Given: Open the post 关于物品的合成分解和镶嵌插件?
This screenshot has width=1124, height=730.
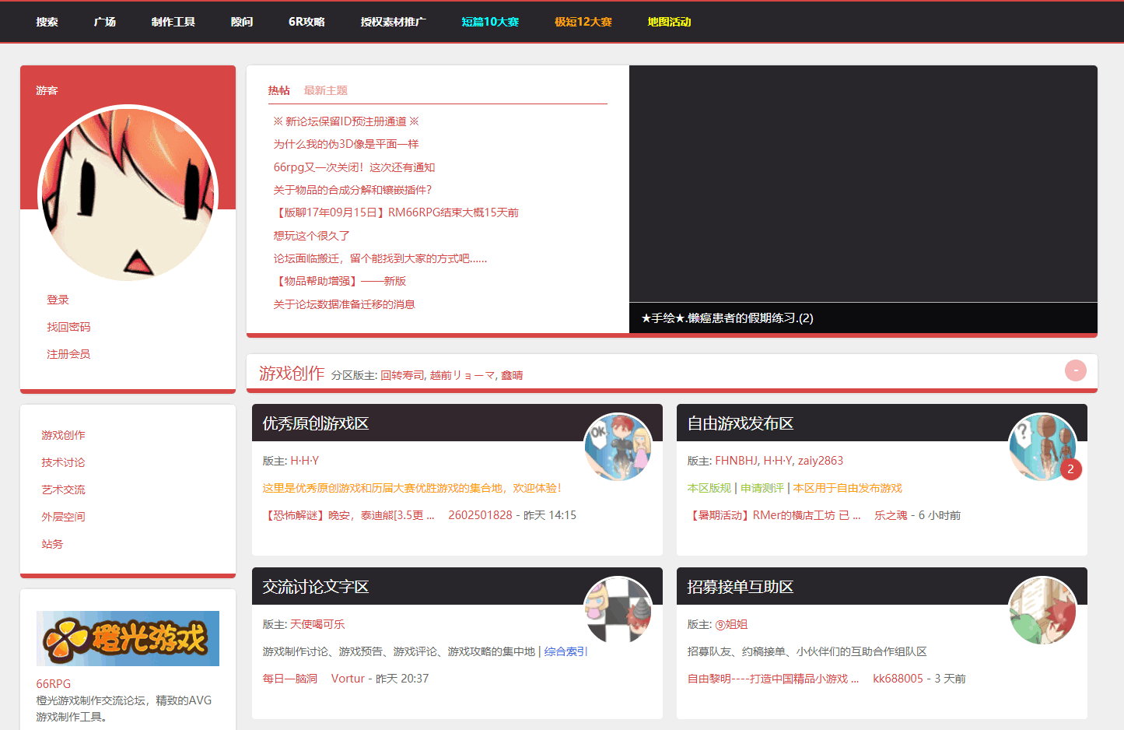Looking at the screenshot, I should pos(352,190).
